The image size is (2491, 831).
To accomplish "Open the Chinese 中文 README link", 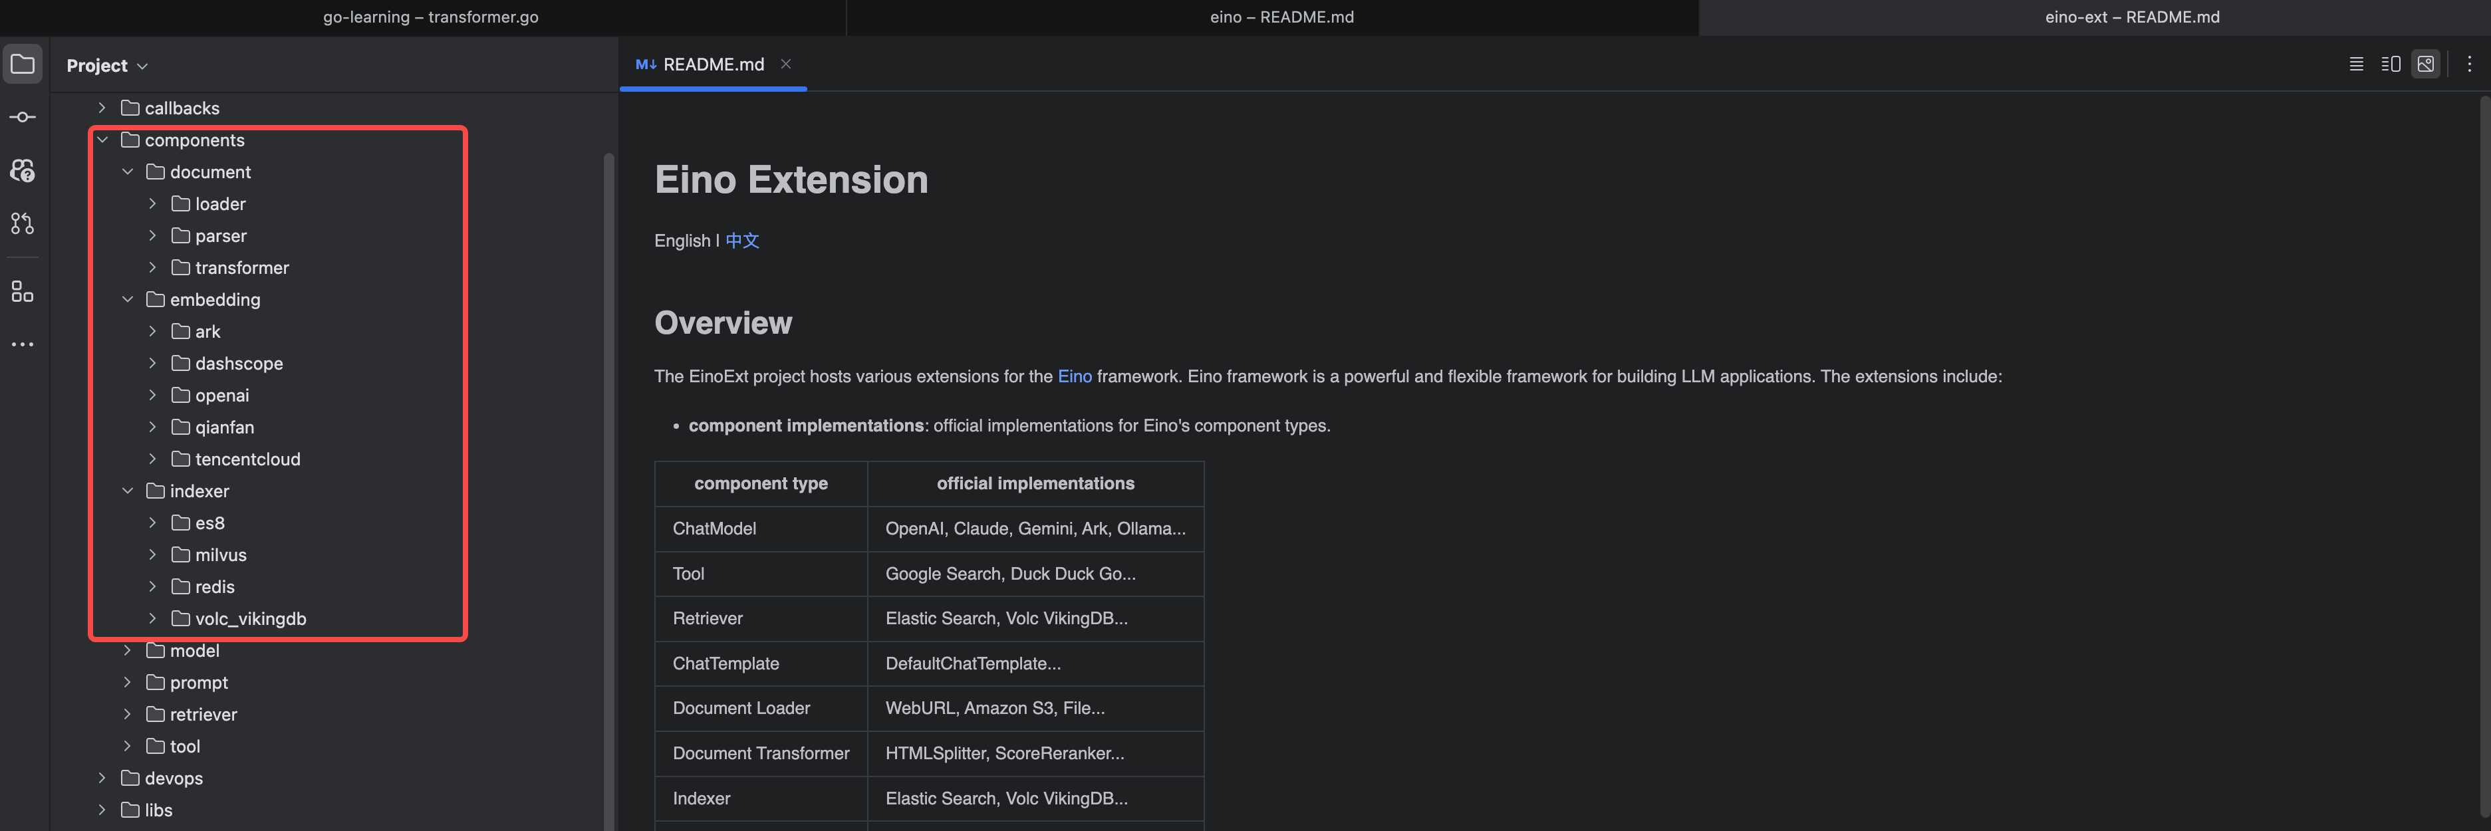I will click(x=743, y=241).
